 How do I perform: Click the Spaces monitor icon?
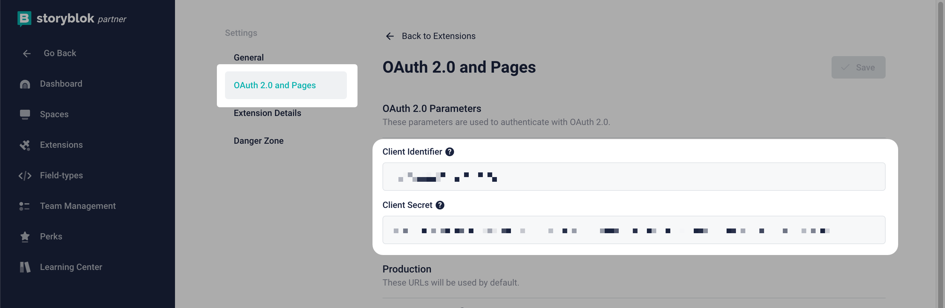click(25, 114)
